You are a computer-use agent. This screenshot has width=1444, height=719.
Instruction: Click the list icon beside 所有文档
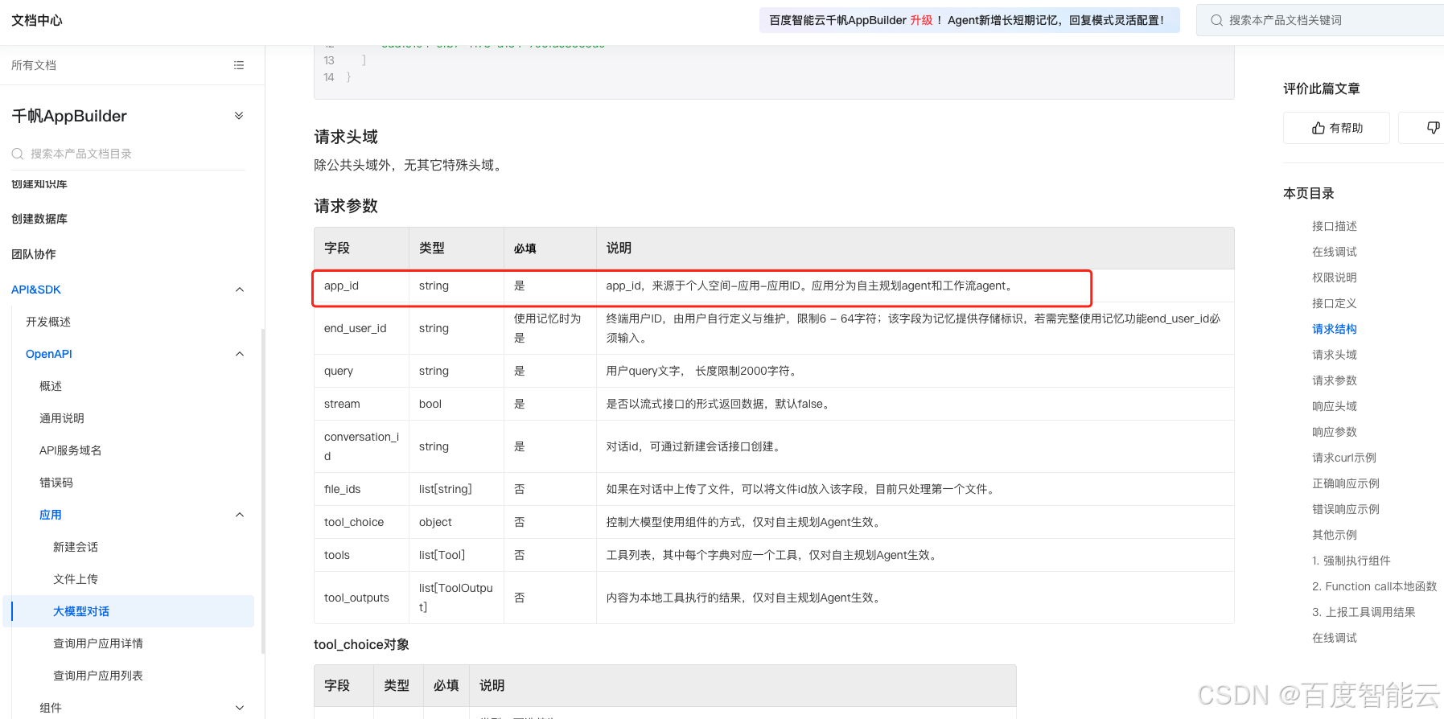239,65
